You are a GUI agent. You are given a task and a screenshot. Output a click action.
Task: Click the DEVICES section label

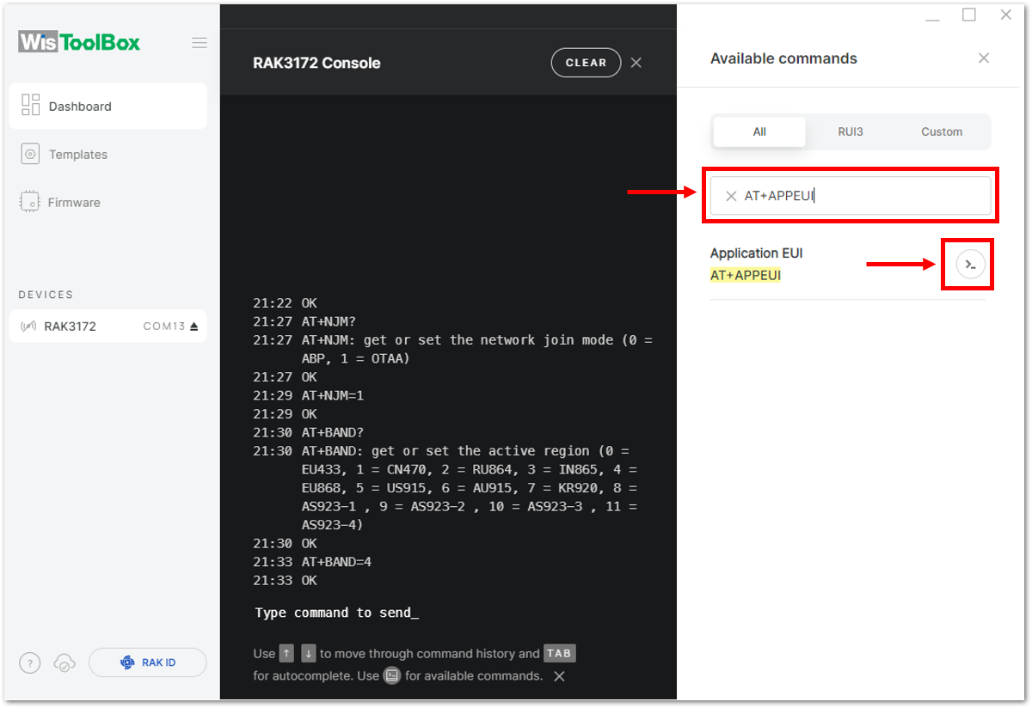click(46, 295)
